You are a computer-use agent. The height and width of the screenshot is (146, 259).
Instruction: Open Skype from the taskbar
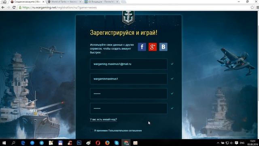point(117,143)
